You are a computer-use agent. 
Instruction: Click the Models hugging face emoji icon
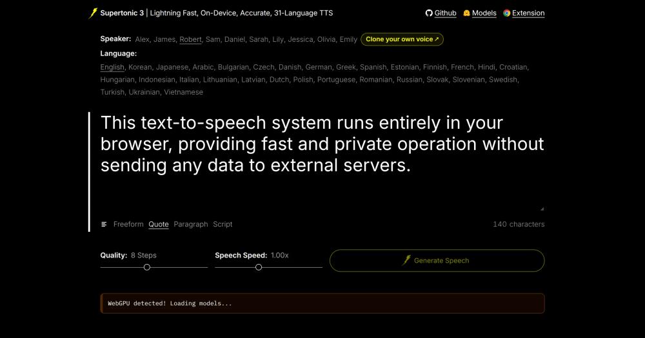pyautogui.click(x=466, y=13)
